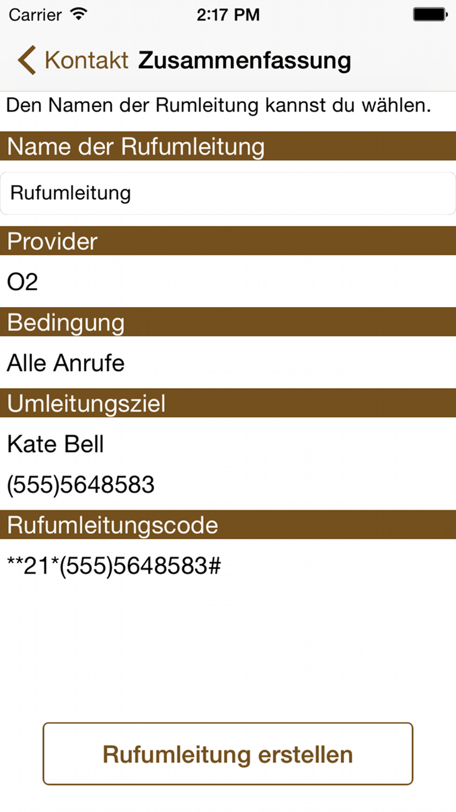Screen dimensions: 456x812
Task: Select the **21*(555)5648583# forwarding code
Action: click(114, 566)
